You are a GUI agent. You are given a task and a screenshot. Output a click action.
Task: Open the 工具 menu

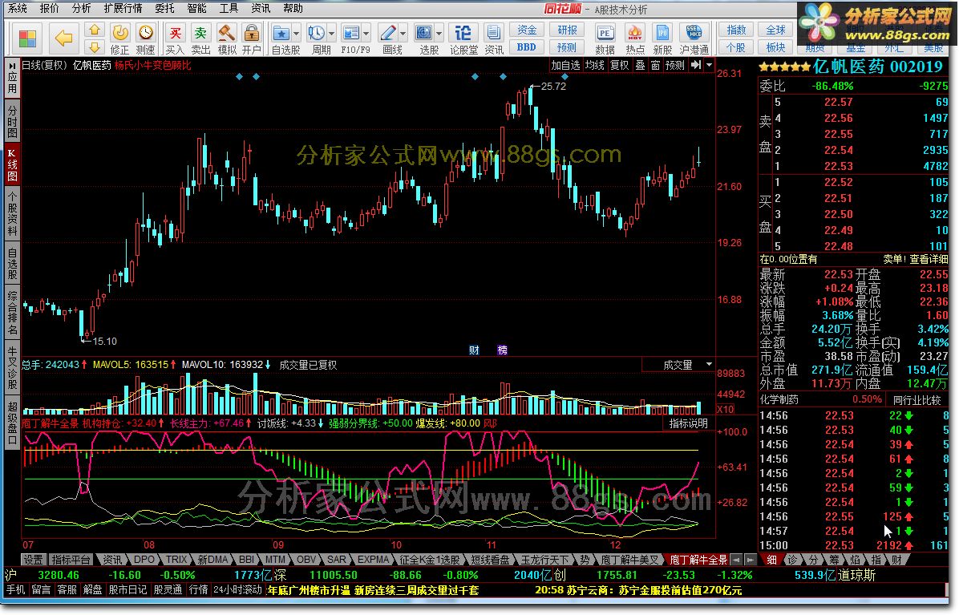pyautogui.click(x=229, y=8)
